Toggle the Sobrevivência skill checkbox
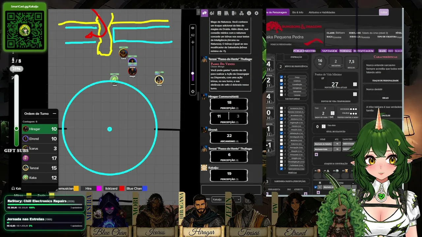Screen dimensions: 422x237 (x=281, y=169)
